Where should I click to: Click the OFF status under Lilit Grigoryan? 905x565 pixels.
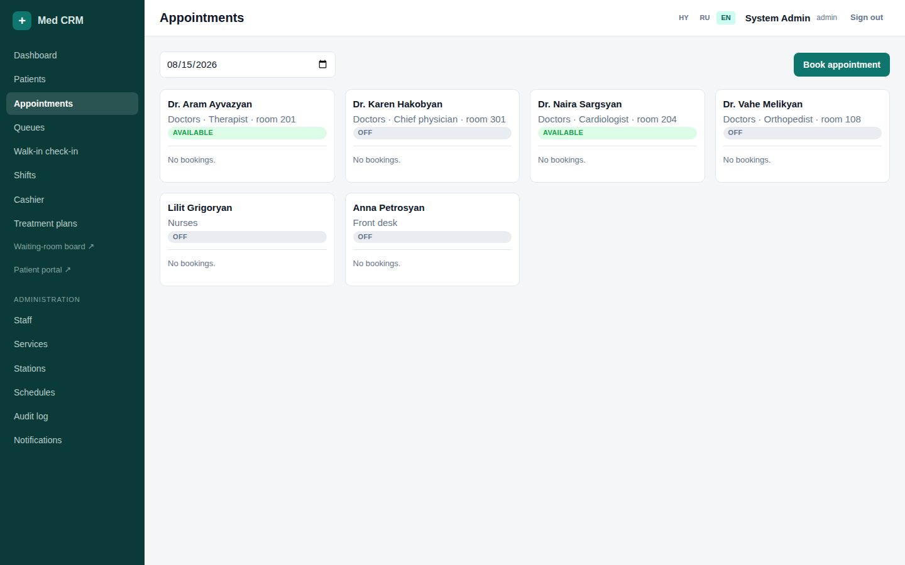(247, 237)
